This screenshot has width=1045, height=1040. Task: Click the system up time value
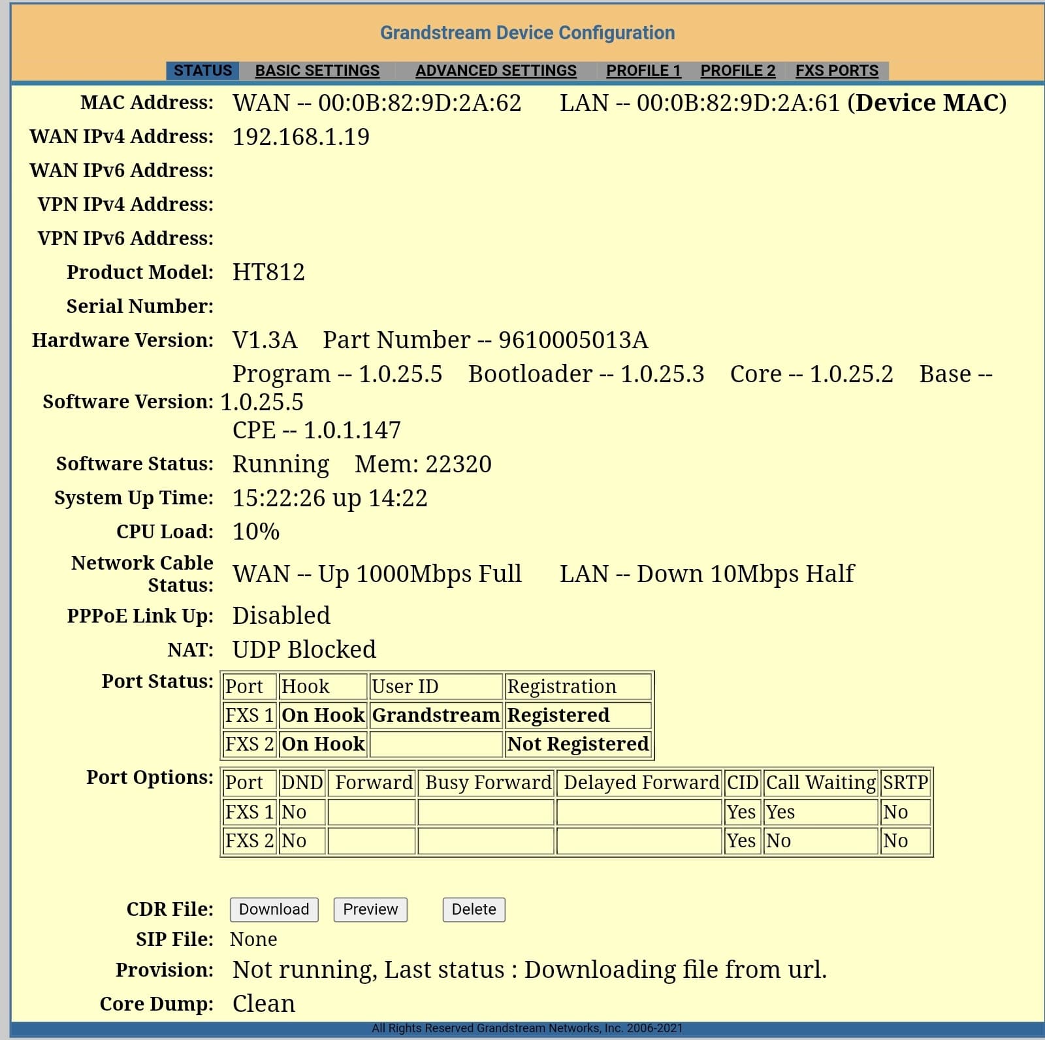(330, 498)
